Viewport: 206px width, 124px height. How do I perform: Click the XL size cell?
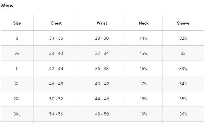click(x=17, y=84)
